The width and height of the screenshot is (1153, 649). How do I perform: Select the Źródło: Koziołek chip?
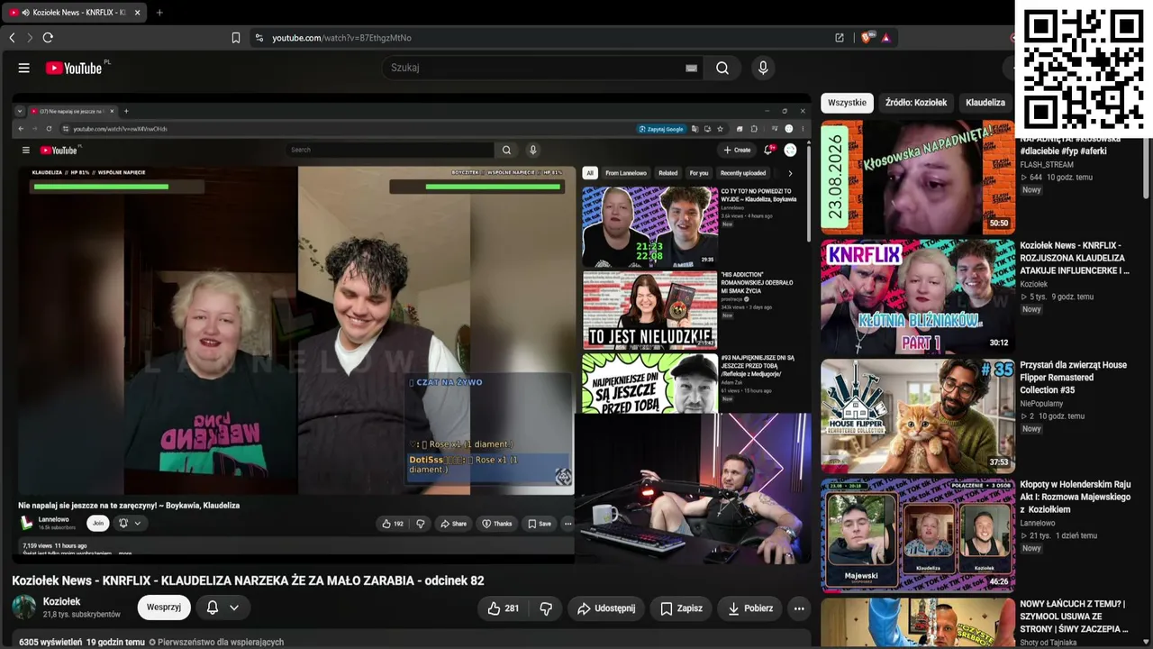pyautogui.click(x=916, y=103)
